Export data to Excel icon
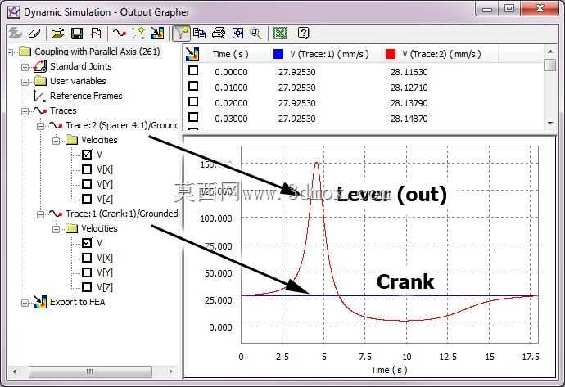 (280, 34)
